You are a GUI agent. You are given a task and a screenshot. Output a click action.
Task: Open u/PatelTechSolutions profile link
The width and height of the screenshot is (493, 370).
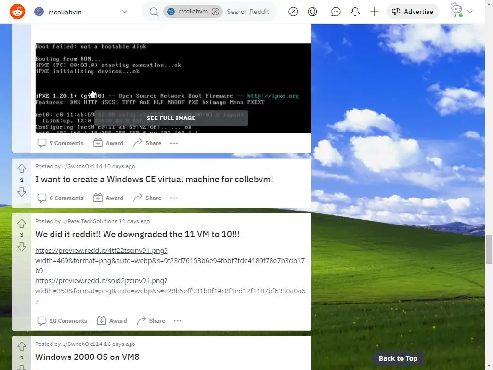click(90, 221)
